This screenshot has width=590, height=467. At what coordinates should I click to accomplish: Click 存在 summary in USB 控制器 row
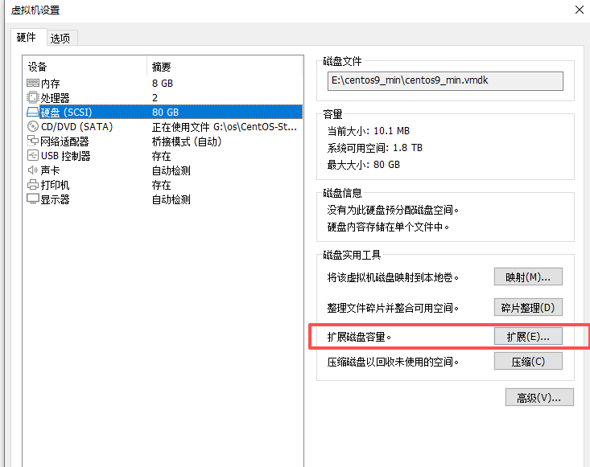(162, 156)
